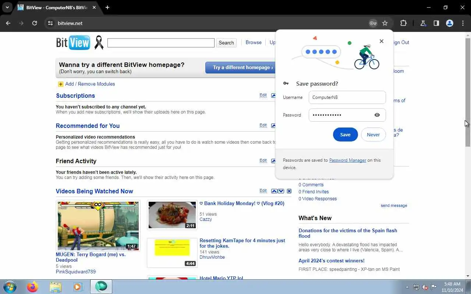This screenshot has width=471, height=294.
Task: Open the Resetting KamTape video thumbnail
Action: 172,253
